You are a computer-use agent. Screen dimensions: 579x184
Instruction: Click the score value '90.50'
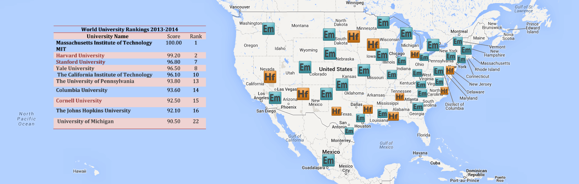[174, 122]
